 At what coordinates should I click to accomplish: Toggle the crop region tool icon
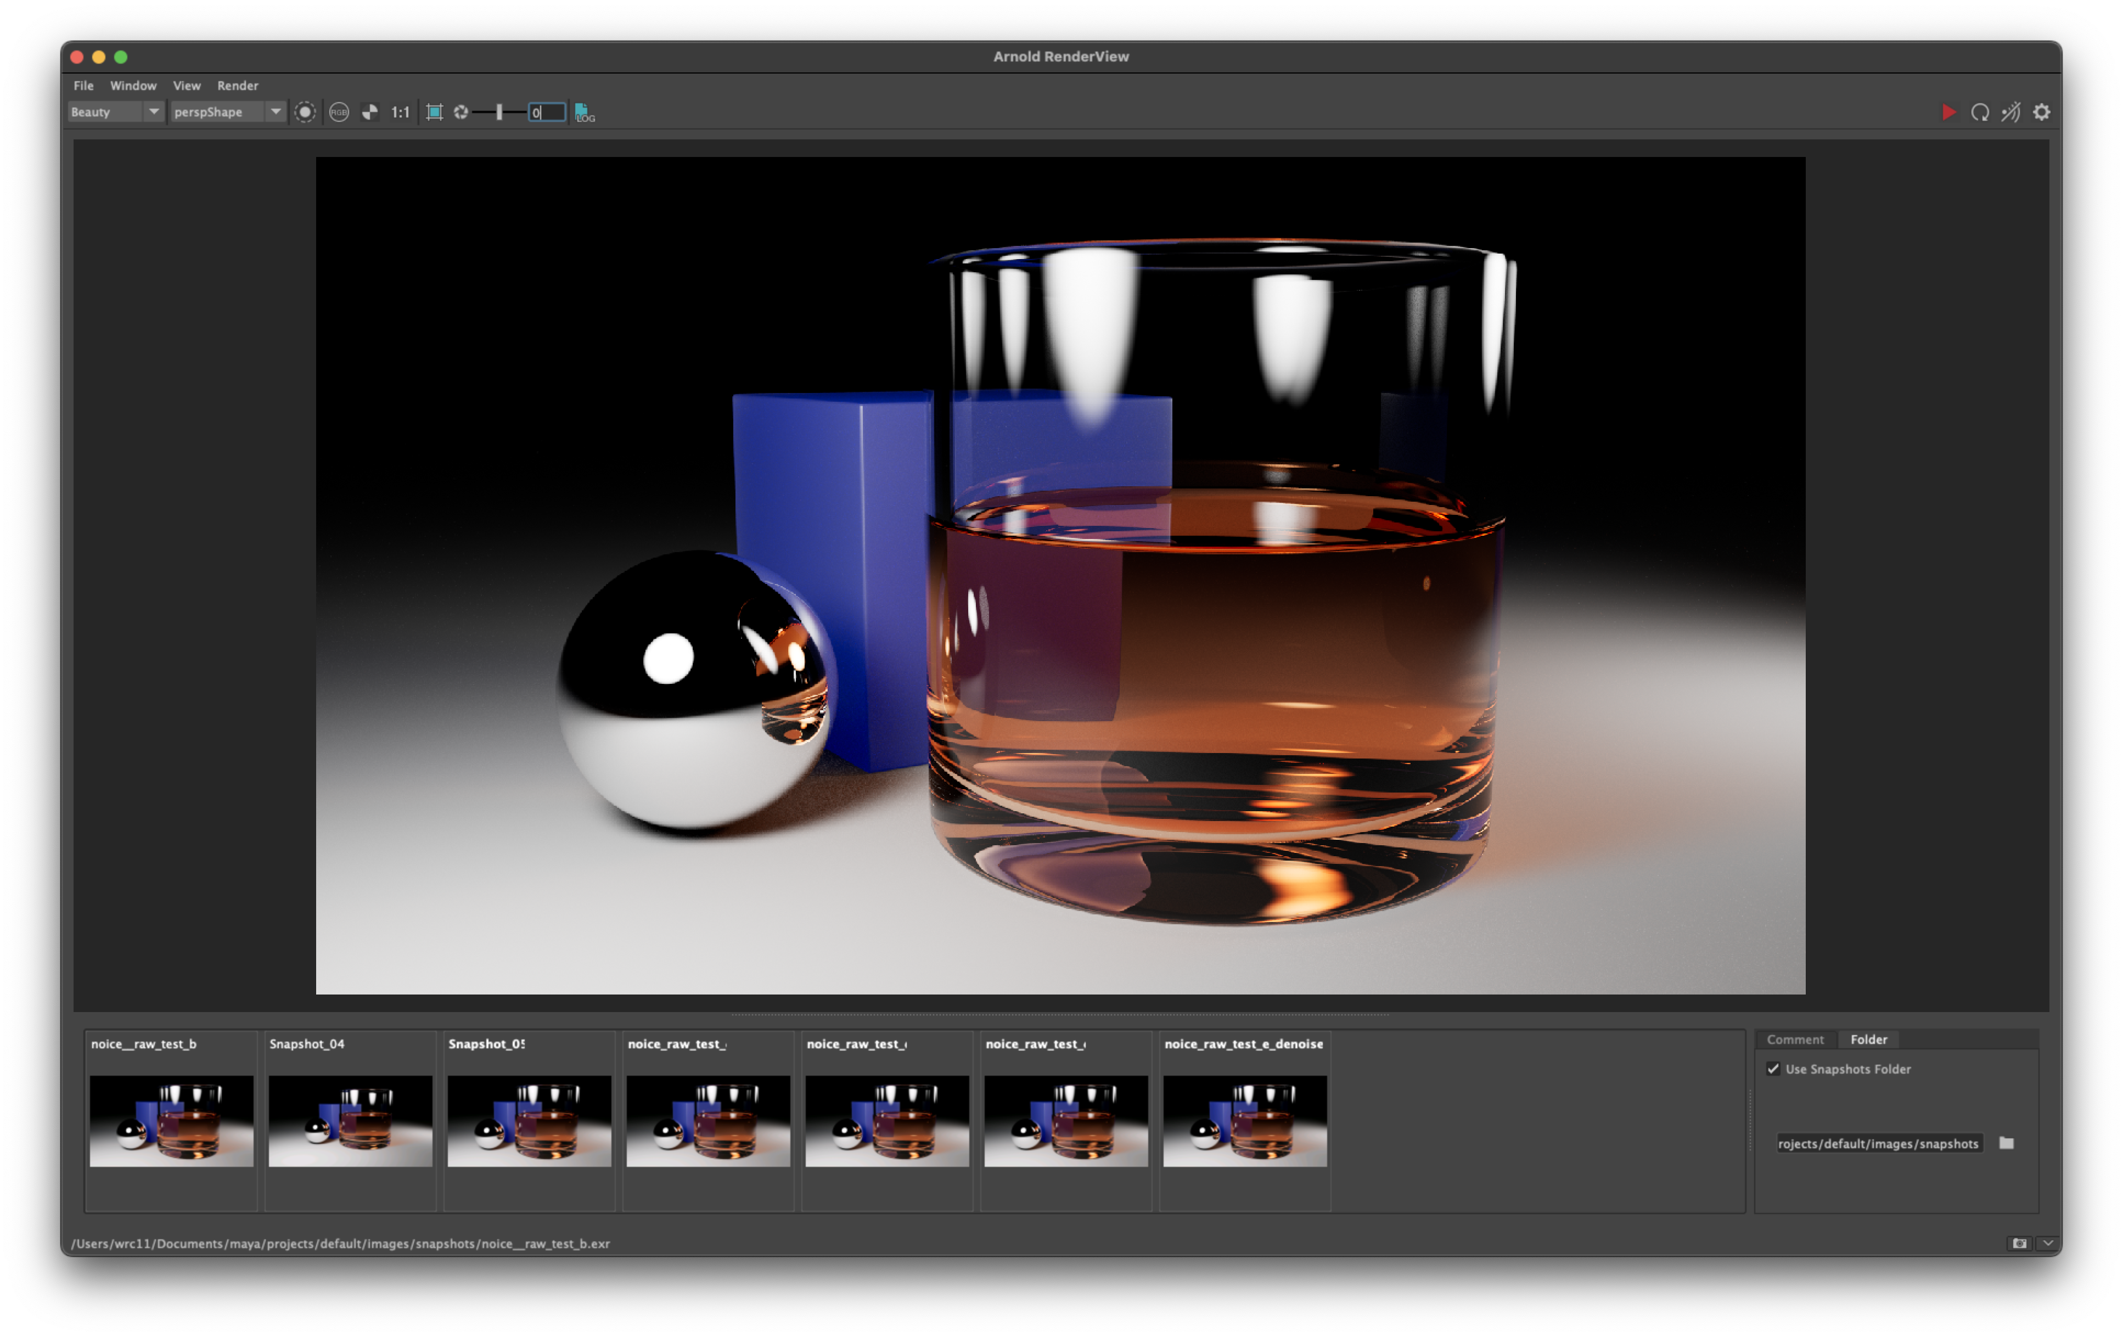pos(434,112)
